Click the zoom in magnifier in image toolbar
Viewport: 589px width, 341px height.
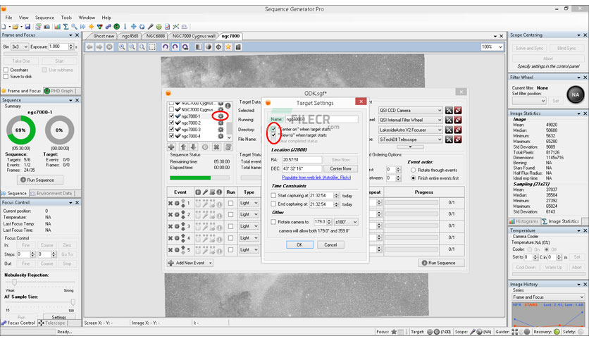point(123,46)
